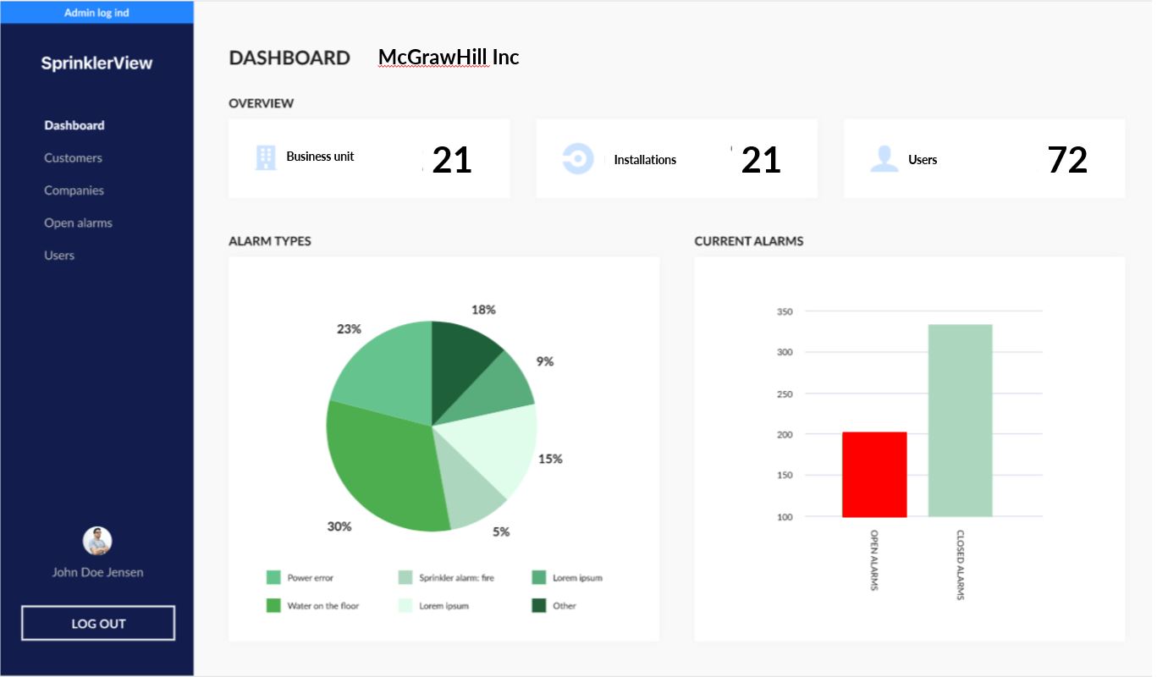Open John Doe Jensen's avatar photo

[97, 541]
